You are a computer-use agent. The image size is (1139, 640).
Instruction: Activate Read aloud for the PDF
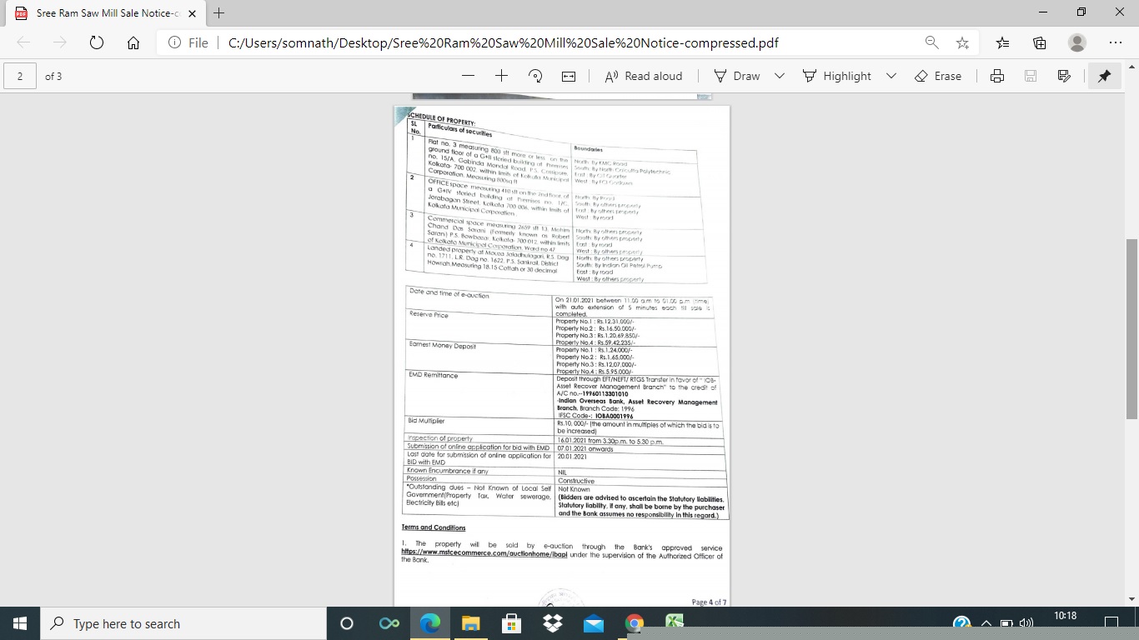pyautogui.click(x=644, y=76)
